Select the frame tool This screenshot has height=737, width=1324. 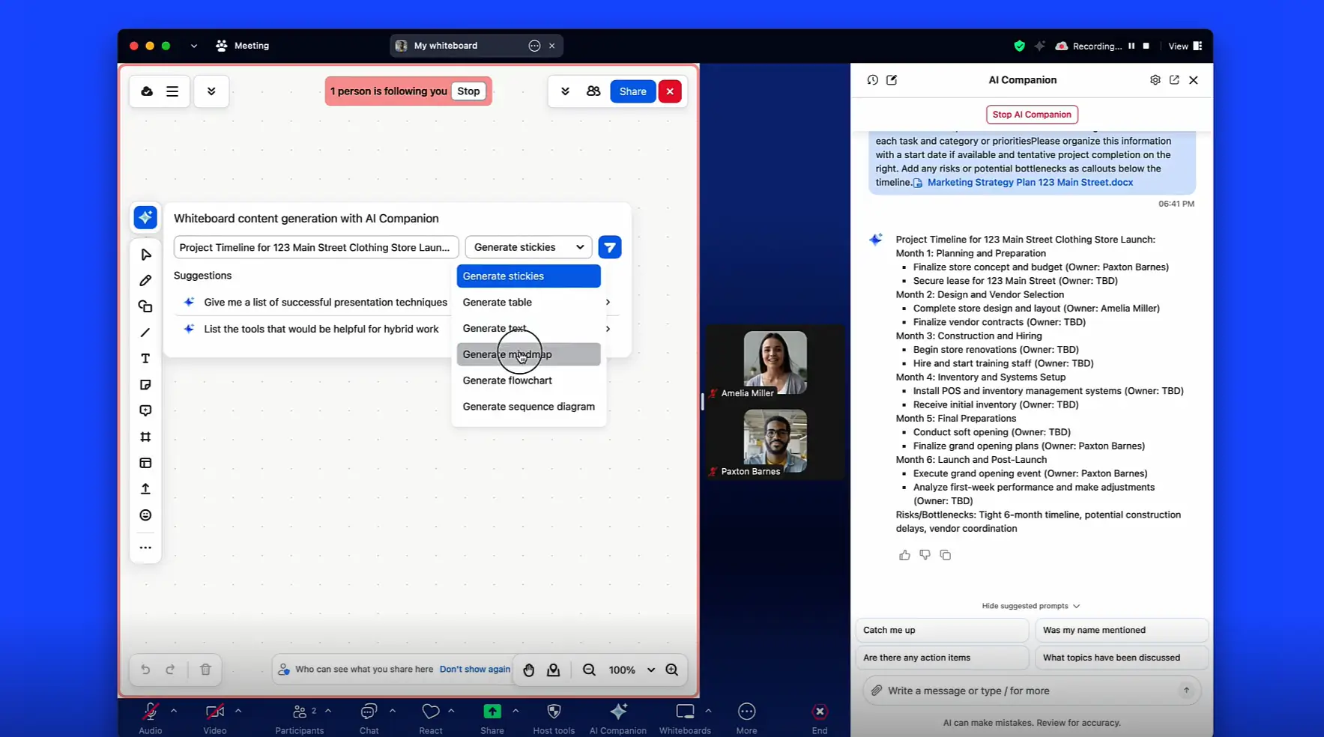coord(145,437)
